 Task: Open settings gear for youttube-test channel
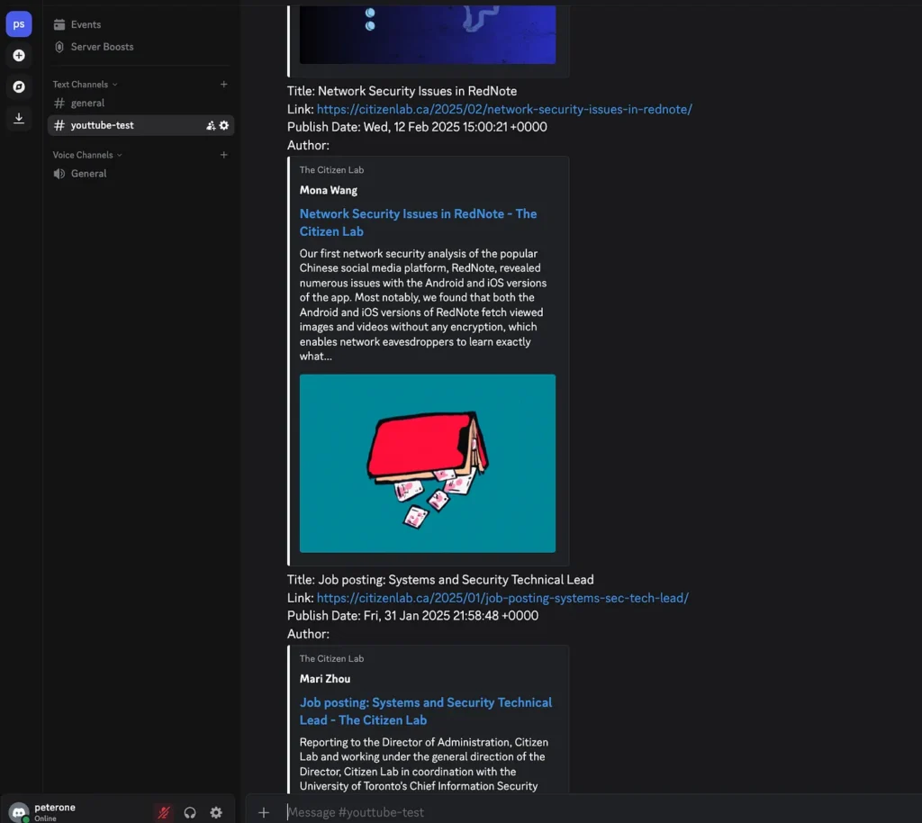click(x=222, y=126)
